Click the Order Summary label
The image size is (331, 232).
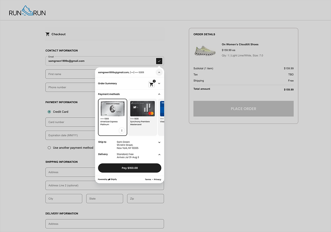[107, 83]
